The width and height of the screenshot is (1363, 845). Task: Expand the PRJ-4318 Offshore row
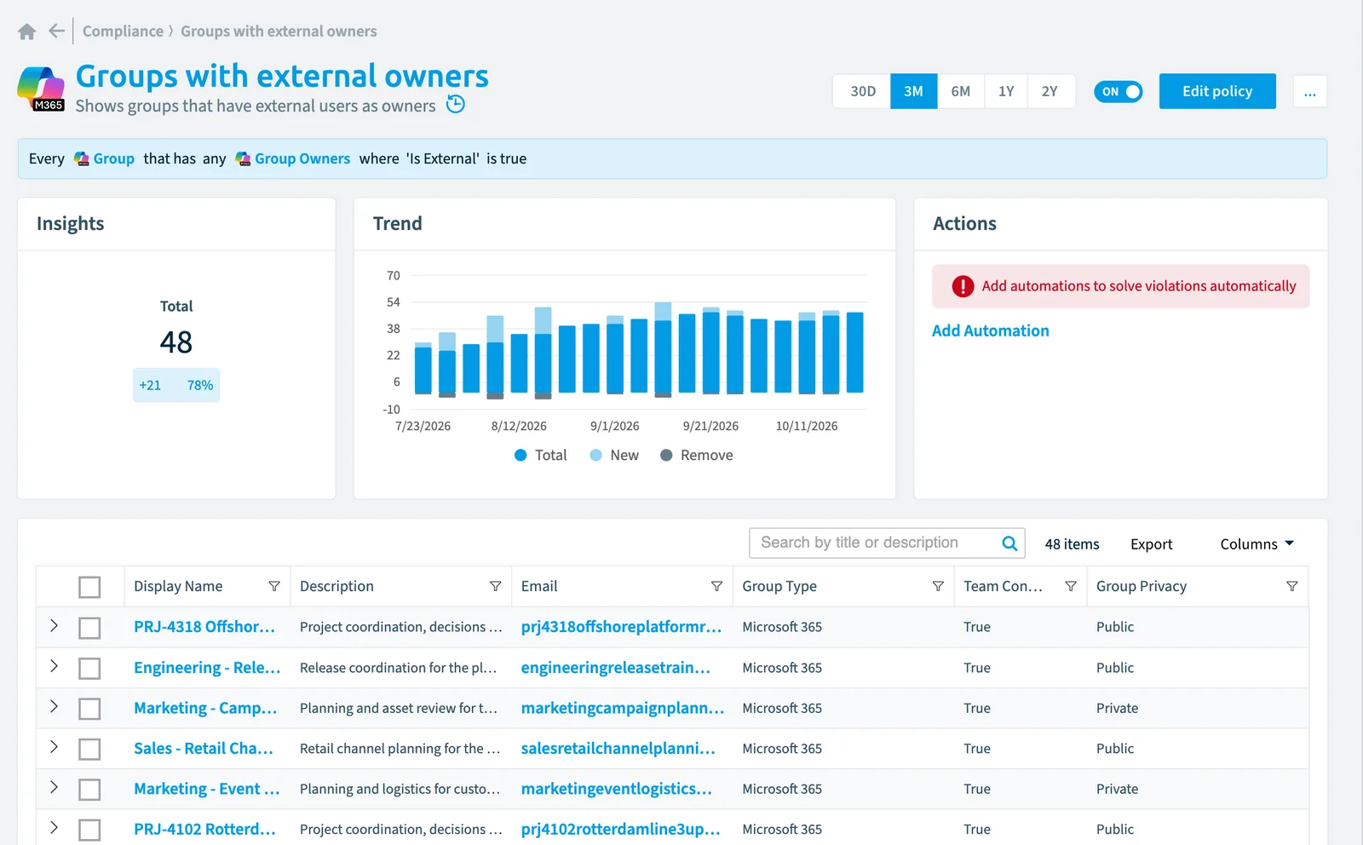click(x=54, y=625)
